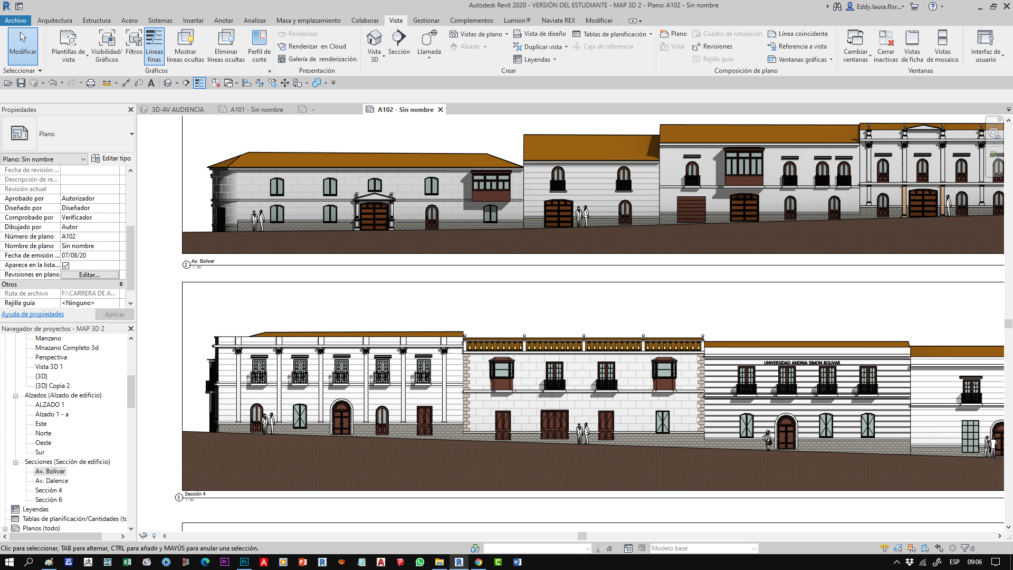Click the Plano button in Composición de plano
1013x570 pixels.
click(673, 34)
